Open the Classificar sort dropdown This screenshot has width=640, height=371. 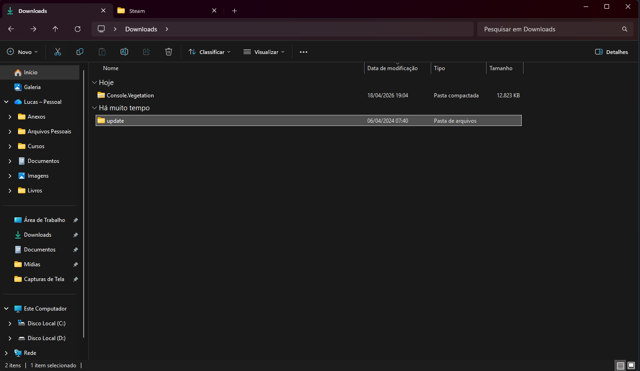tap(209, 52)
